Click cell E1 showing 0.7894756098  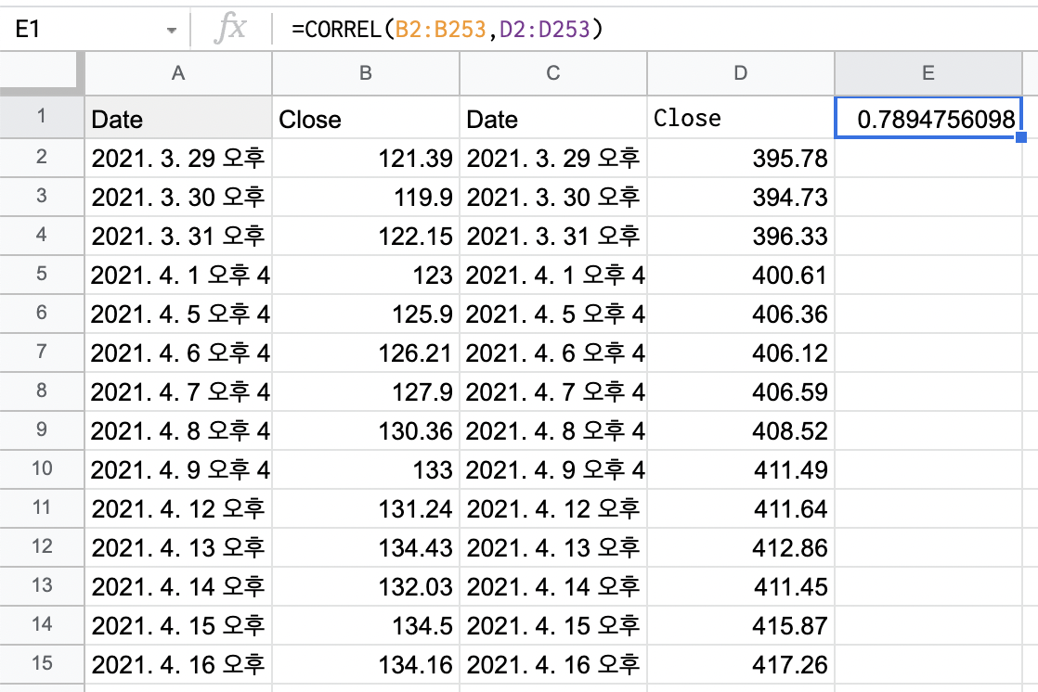(928, 118)
